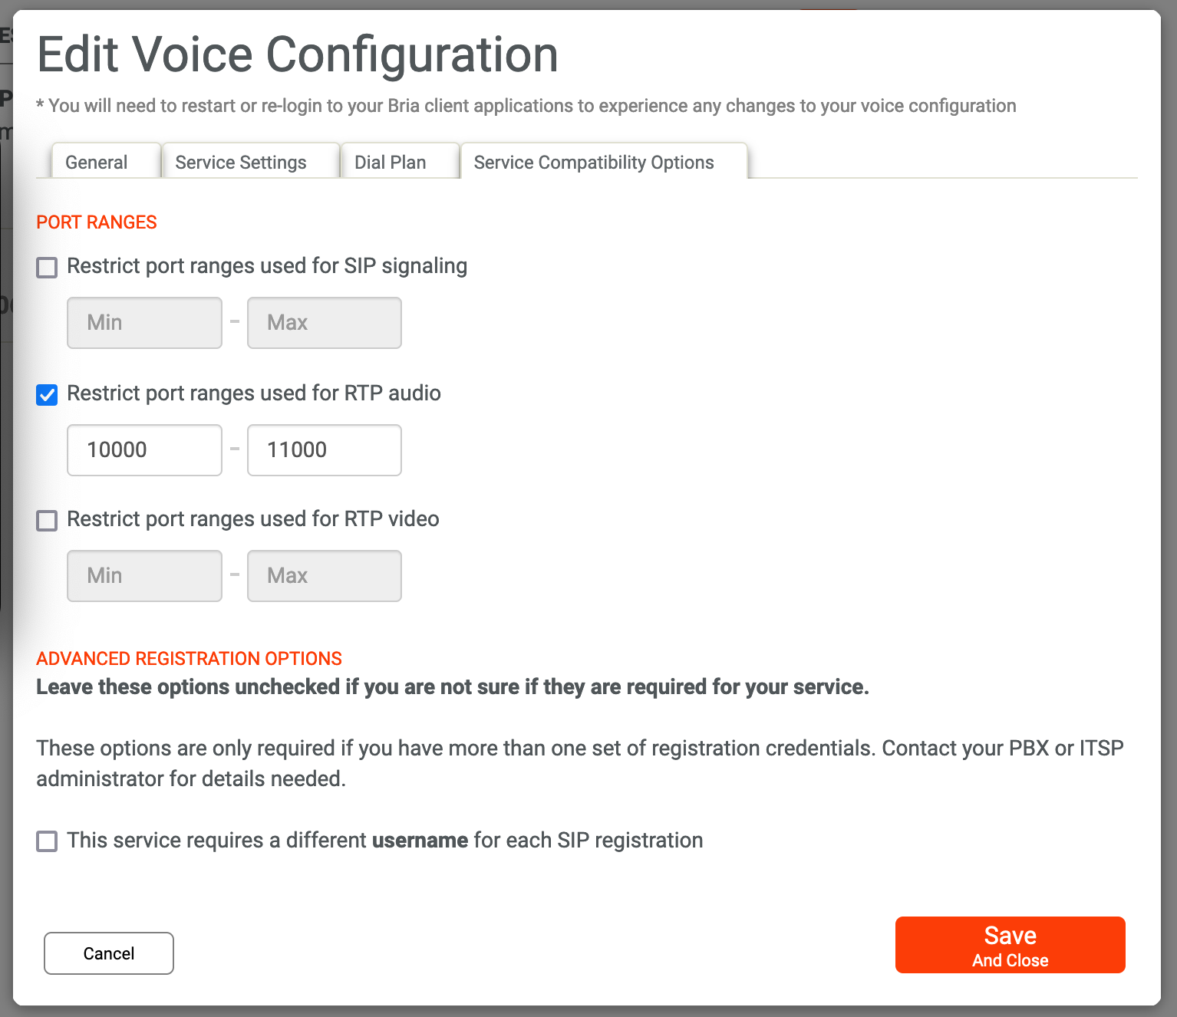
Task: Click the SIP signaling Max port field
Action: [x=324, y=323]
